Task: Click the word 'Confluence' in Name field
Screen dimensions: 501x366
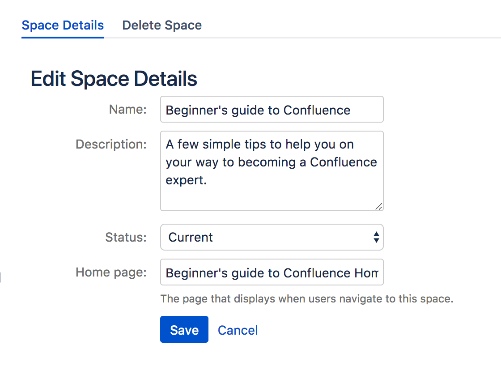Action: [317, 110]
